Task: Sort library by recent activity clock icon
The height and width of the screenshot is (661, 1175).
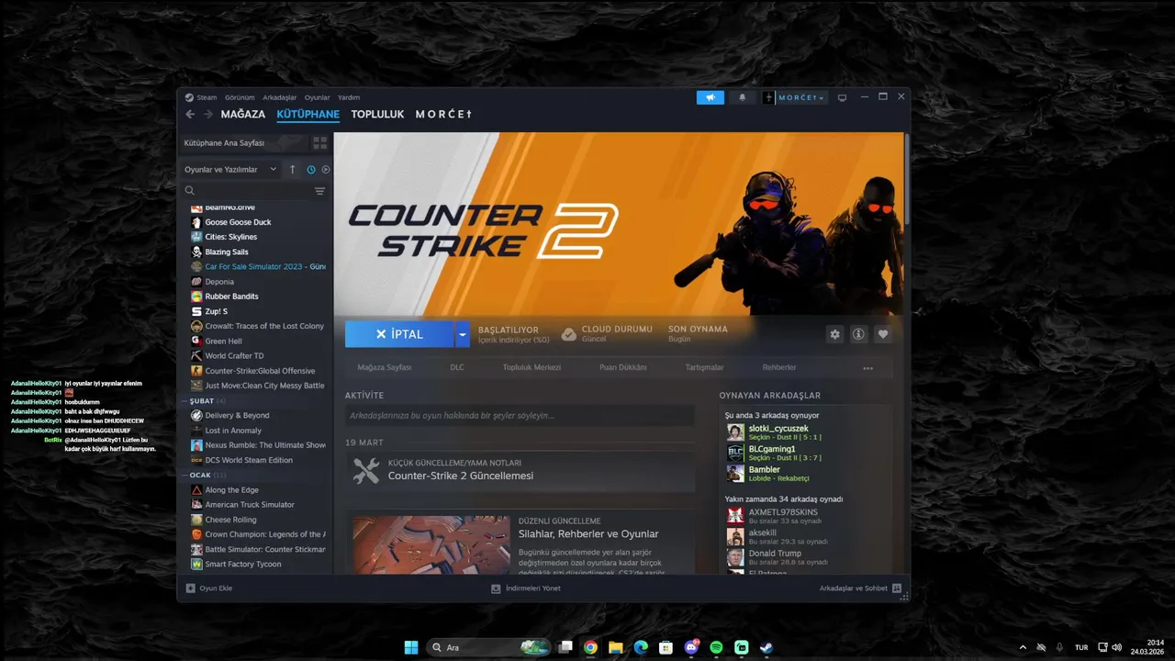Action: coord(311,170)
